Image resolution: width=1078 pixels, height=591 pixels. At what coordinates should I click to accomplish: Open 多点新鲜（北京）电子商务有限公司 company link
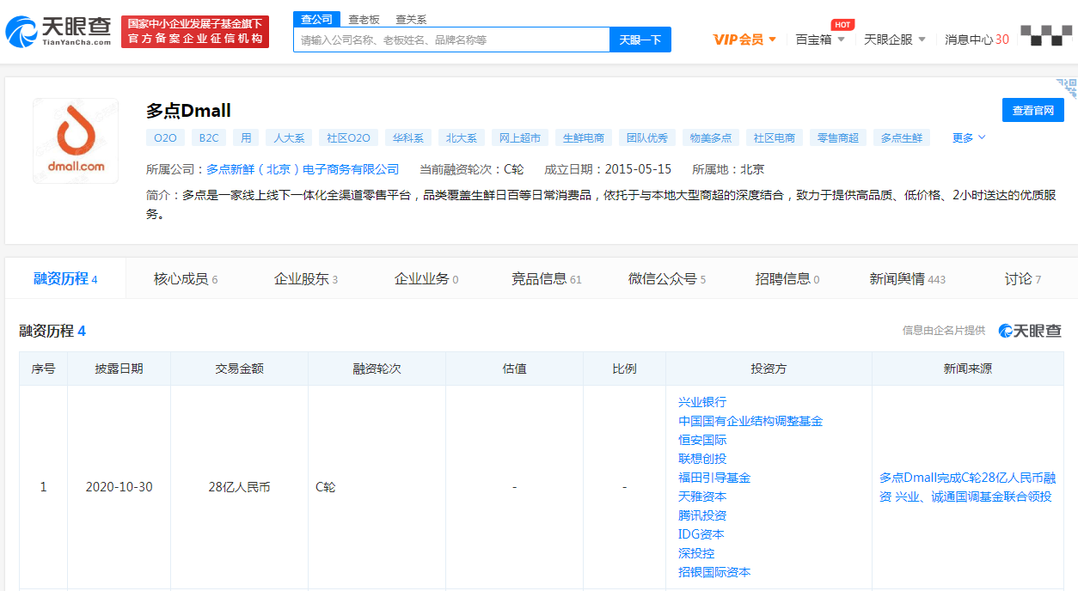303,169
